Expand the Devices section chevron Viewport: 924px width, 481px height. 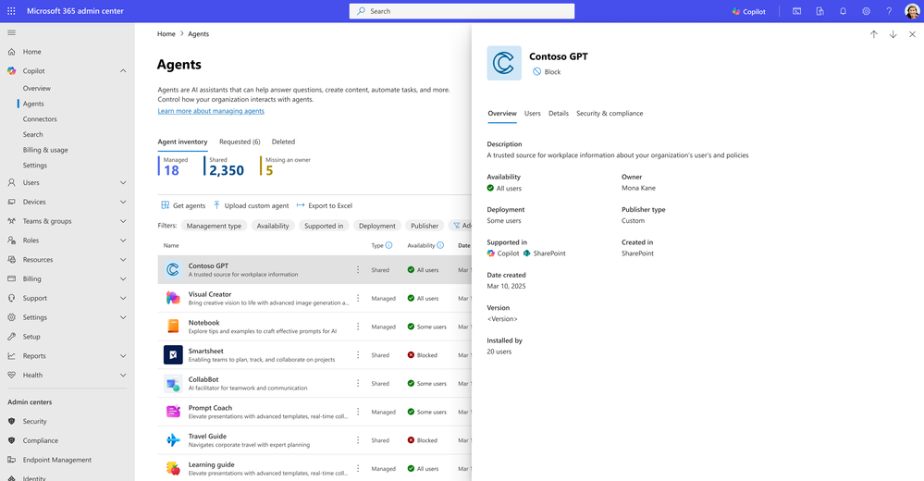click(123, 203)
